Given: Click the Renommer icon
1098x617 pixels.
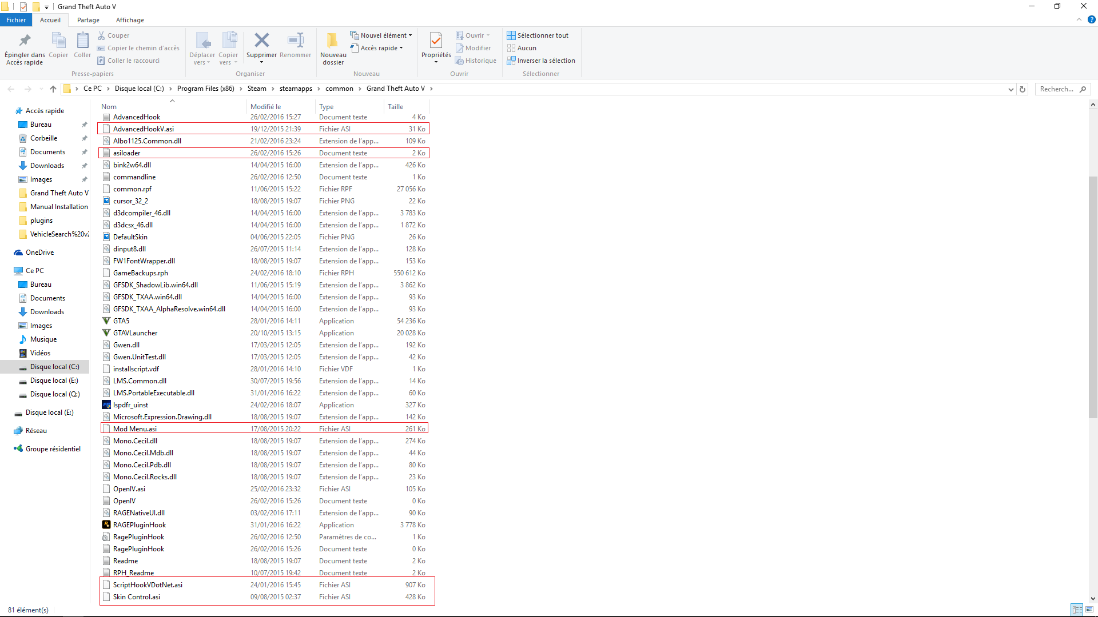Looking at the screenshot, I should (296, 41).
